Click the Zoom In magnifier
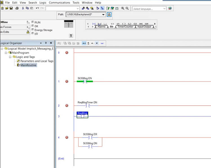Image resolution: width=211 pixels, height=168 pixels. coord(123,8)
